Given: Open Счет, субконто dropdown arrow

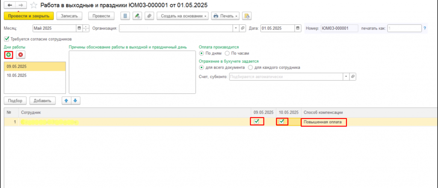Looking at the screenshot, I should pyautogui.click(x=346, y=77).
